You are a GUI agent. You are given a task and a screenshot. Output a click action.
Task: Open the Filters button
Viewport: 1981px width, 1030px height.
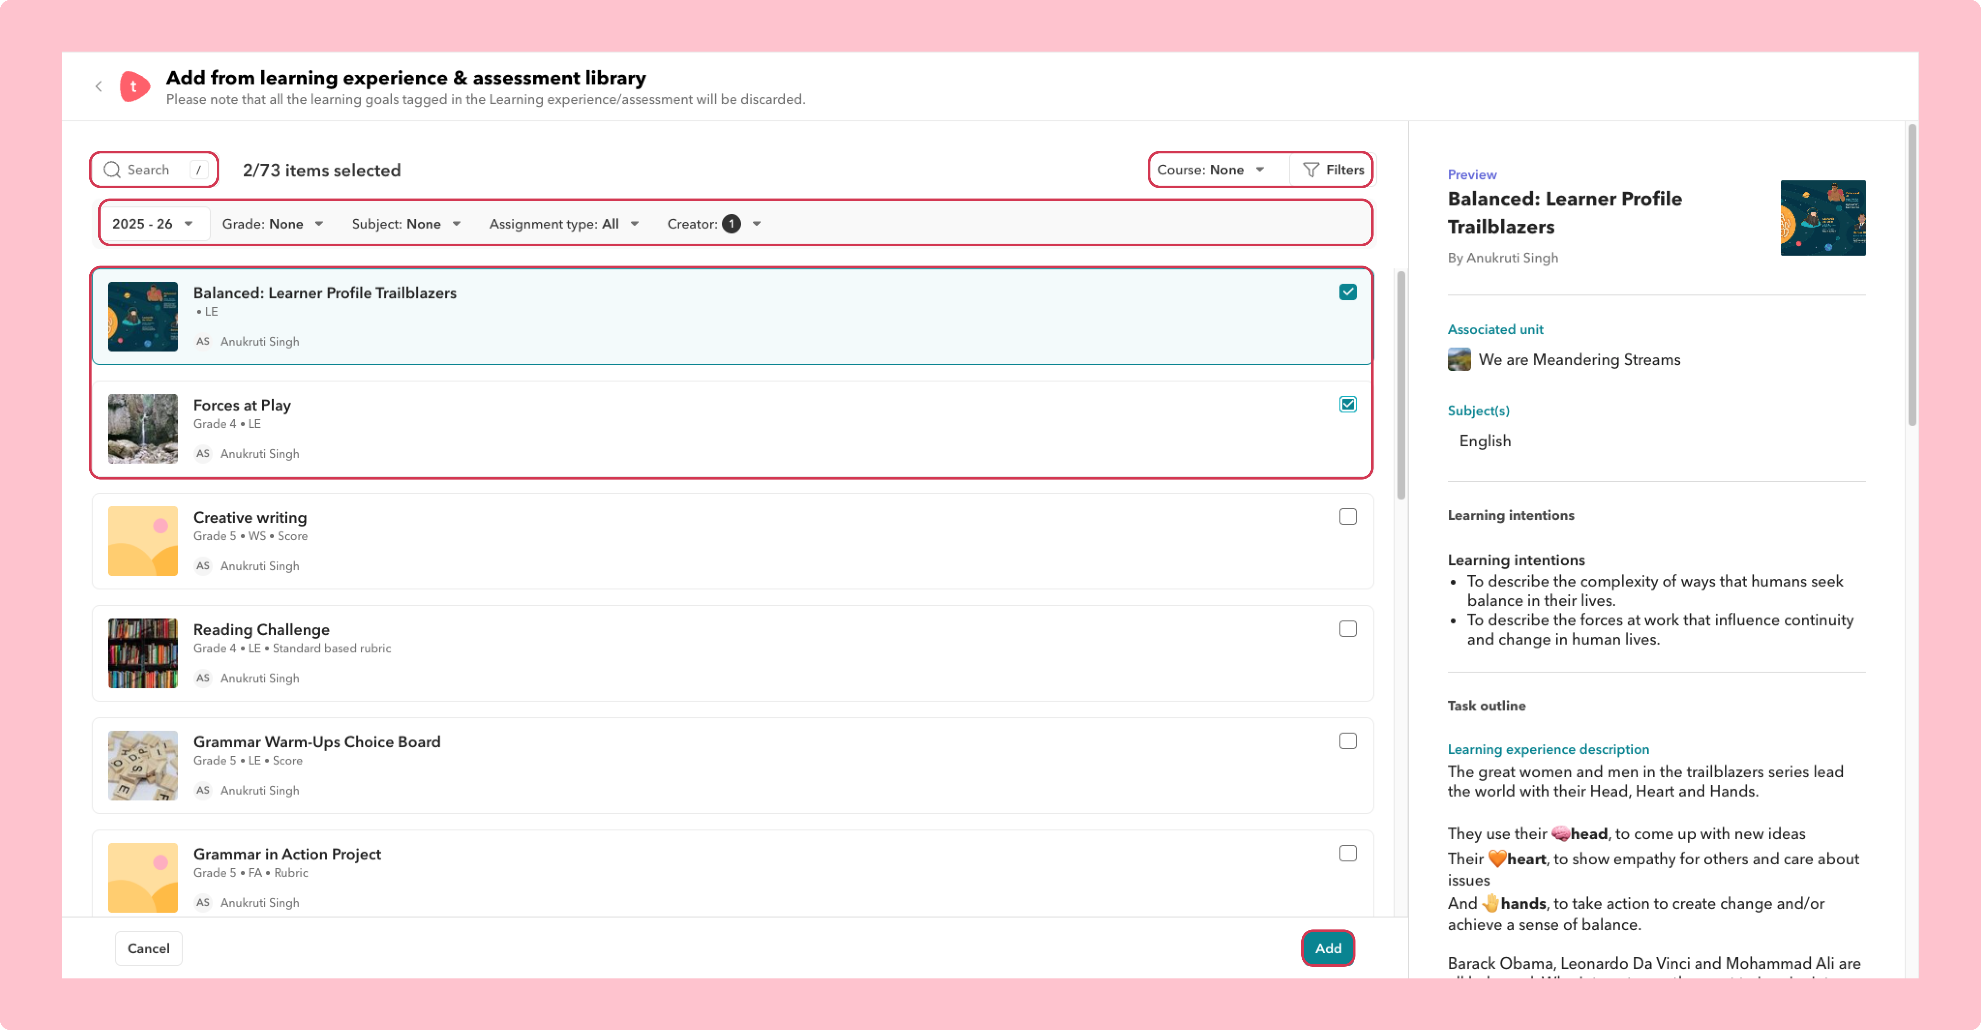[x=1334, y=170]
